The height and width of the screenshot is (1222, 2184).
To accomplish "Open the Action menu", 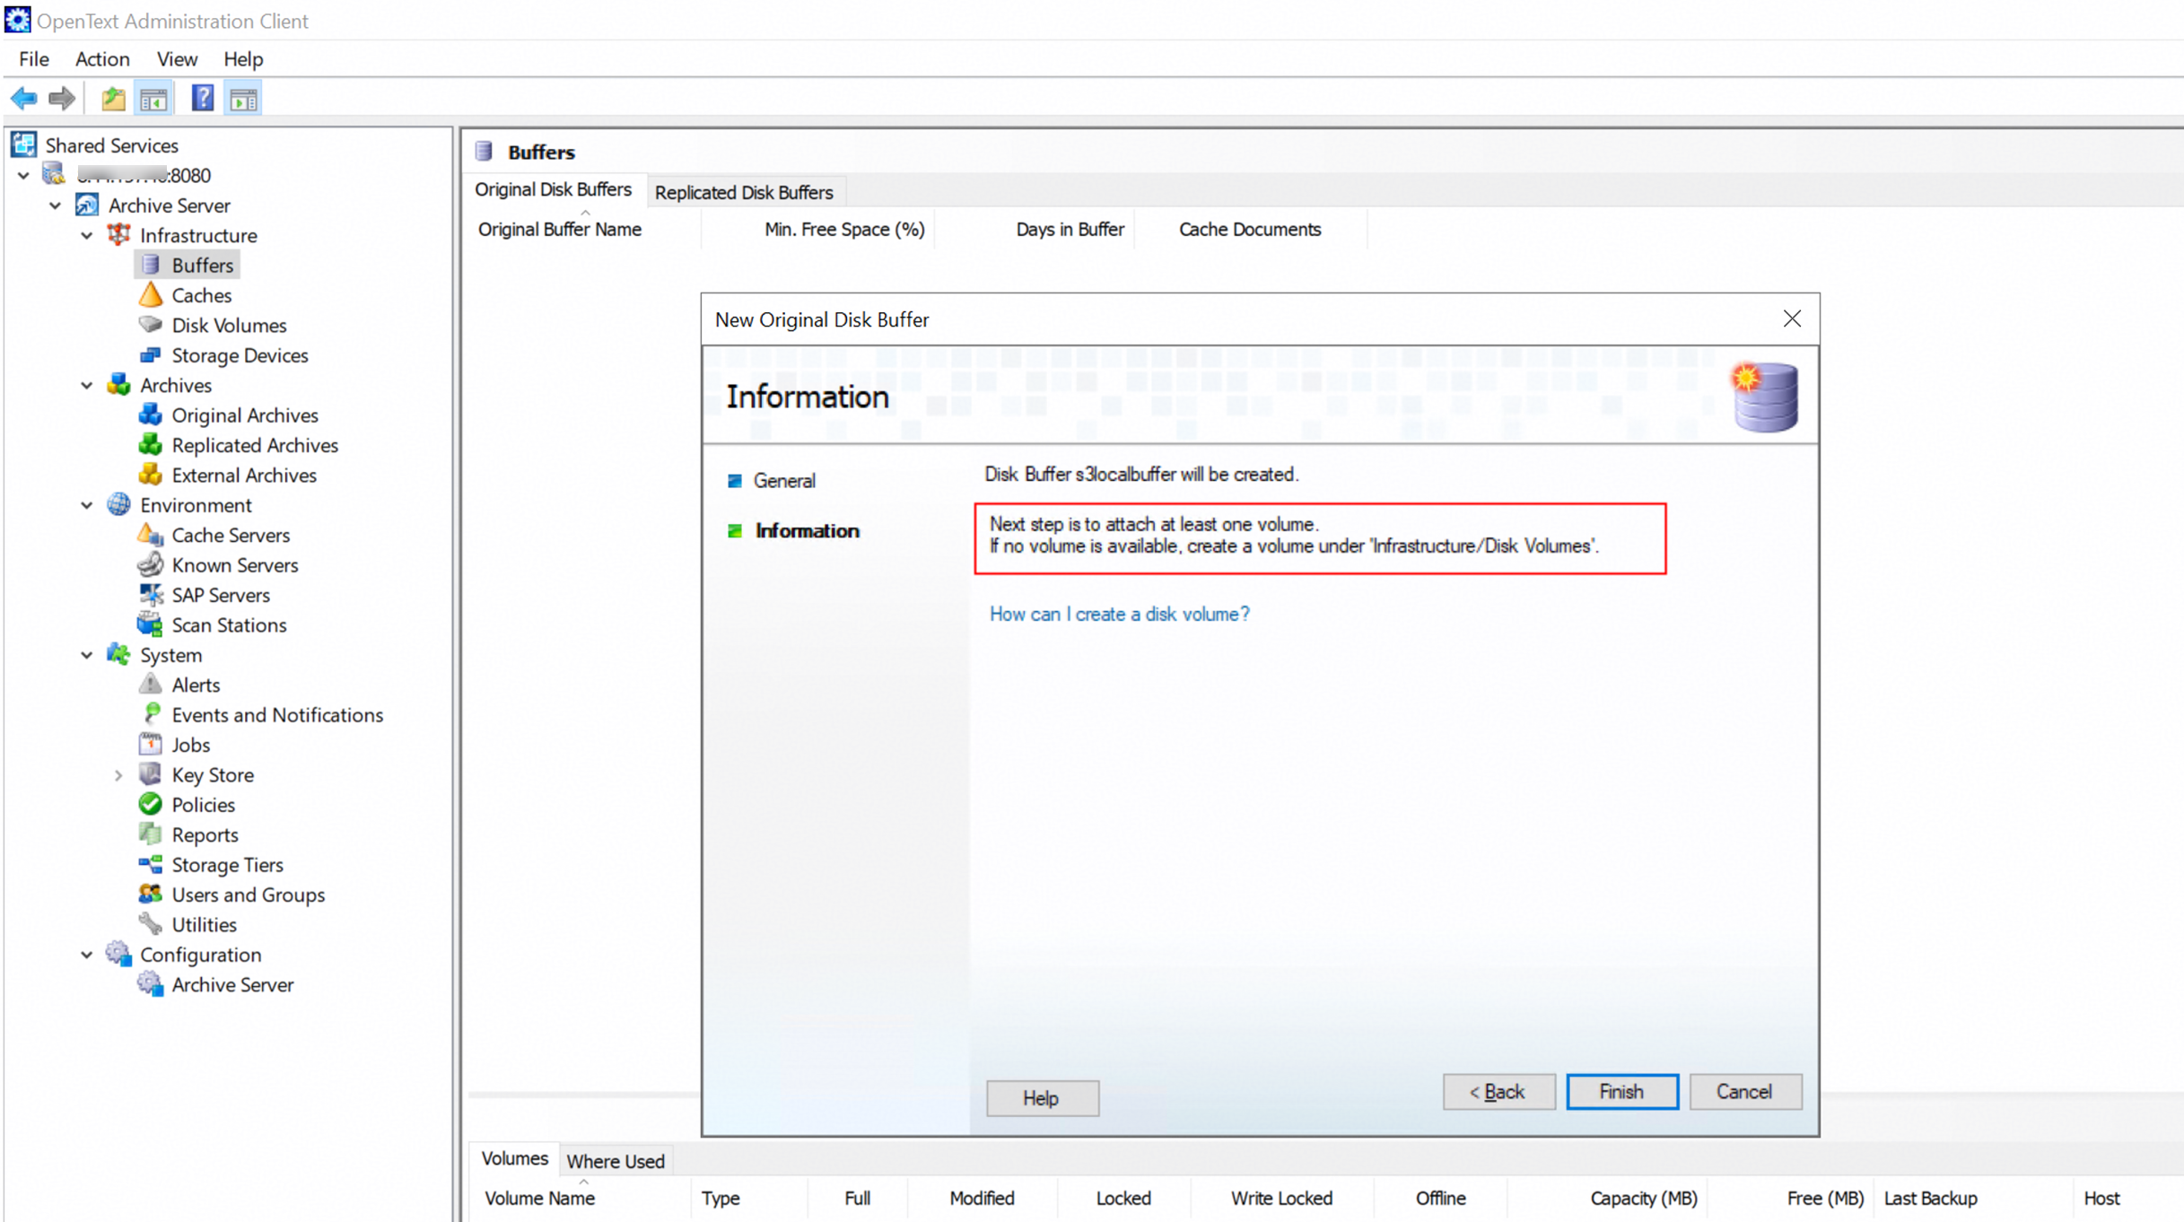I will point(102,59).
